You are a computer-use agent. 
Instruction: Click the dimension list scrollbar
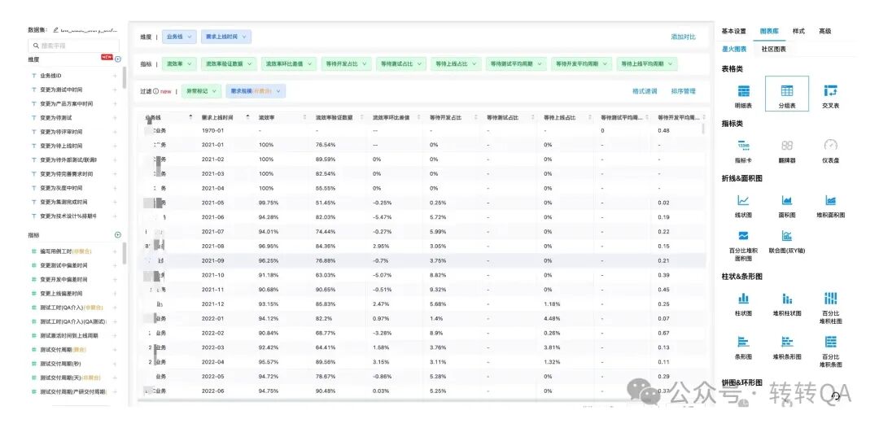(x=124, y=77)
